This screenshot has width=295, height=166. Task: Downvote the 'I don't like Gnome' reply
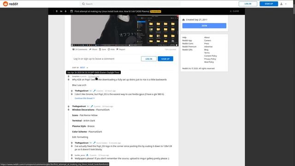(72, 94)
